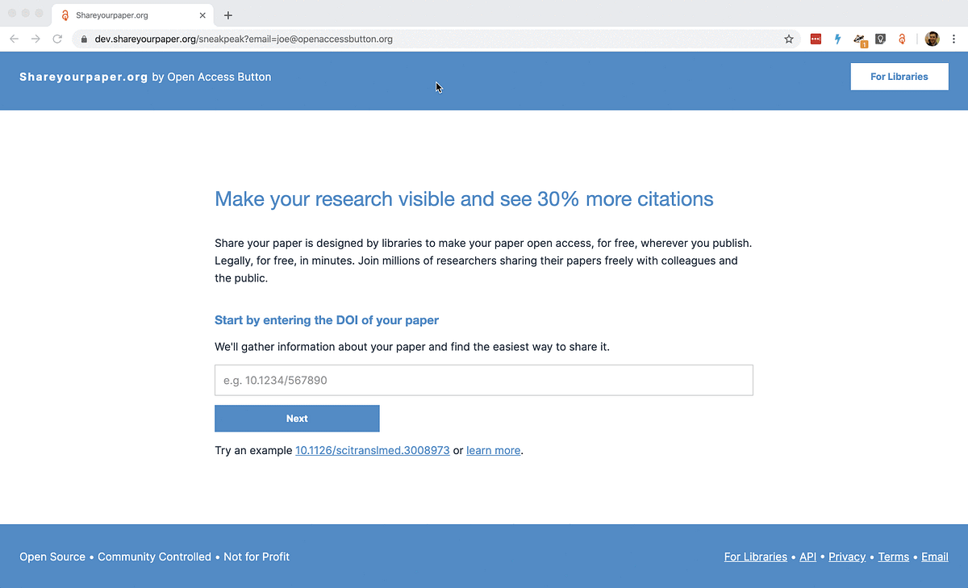Open a new browser tab
Viewport: 968px width, 588px height.
228,15
